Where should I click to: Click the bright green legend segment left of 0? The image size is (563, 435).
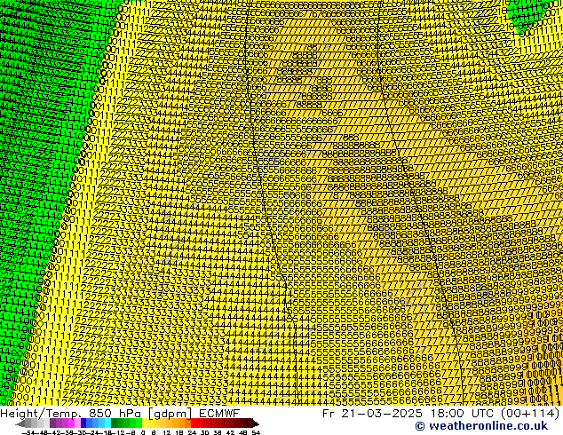click(x=139, y=423)
